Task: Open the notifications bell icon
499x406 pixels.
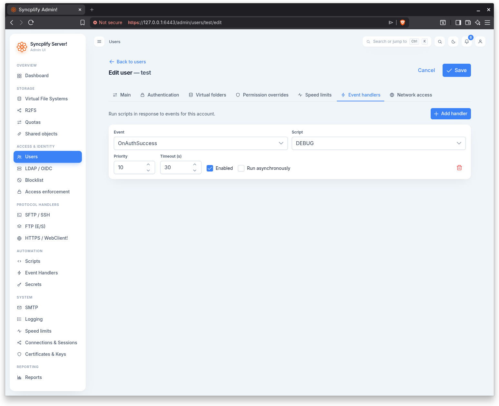Action: pyautogui.click(x=467, y=42)
